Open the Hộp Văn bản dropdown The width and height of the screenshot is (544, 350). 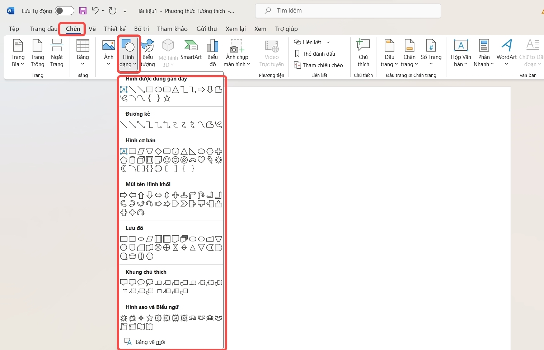click(461, 54)
